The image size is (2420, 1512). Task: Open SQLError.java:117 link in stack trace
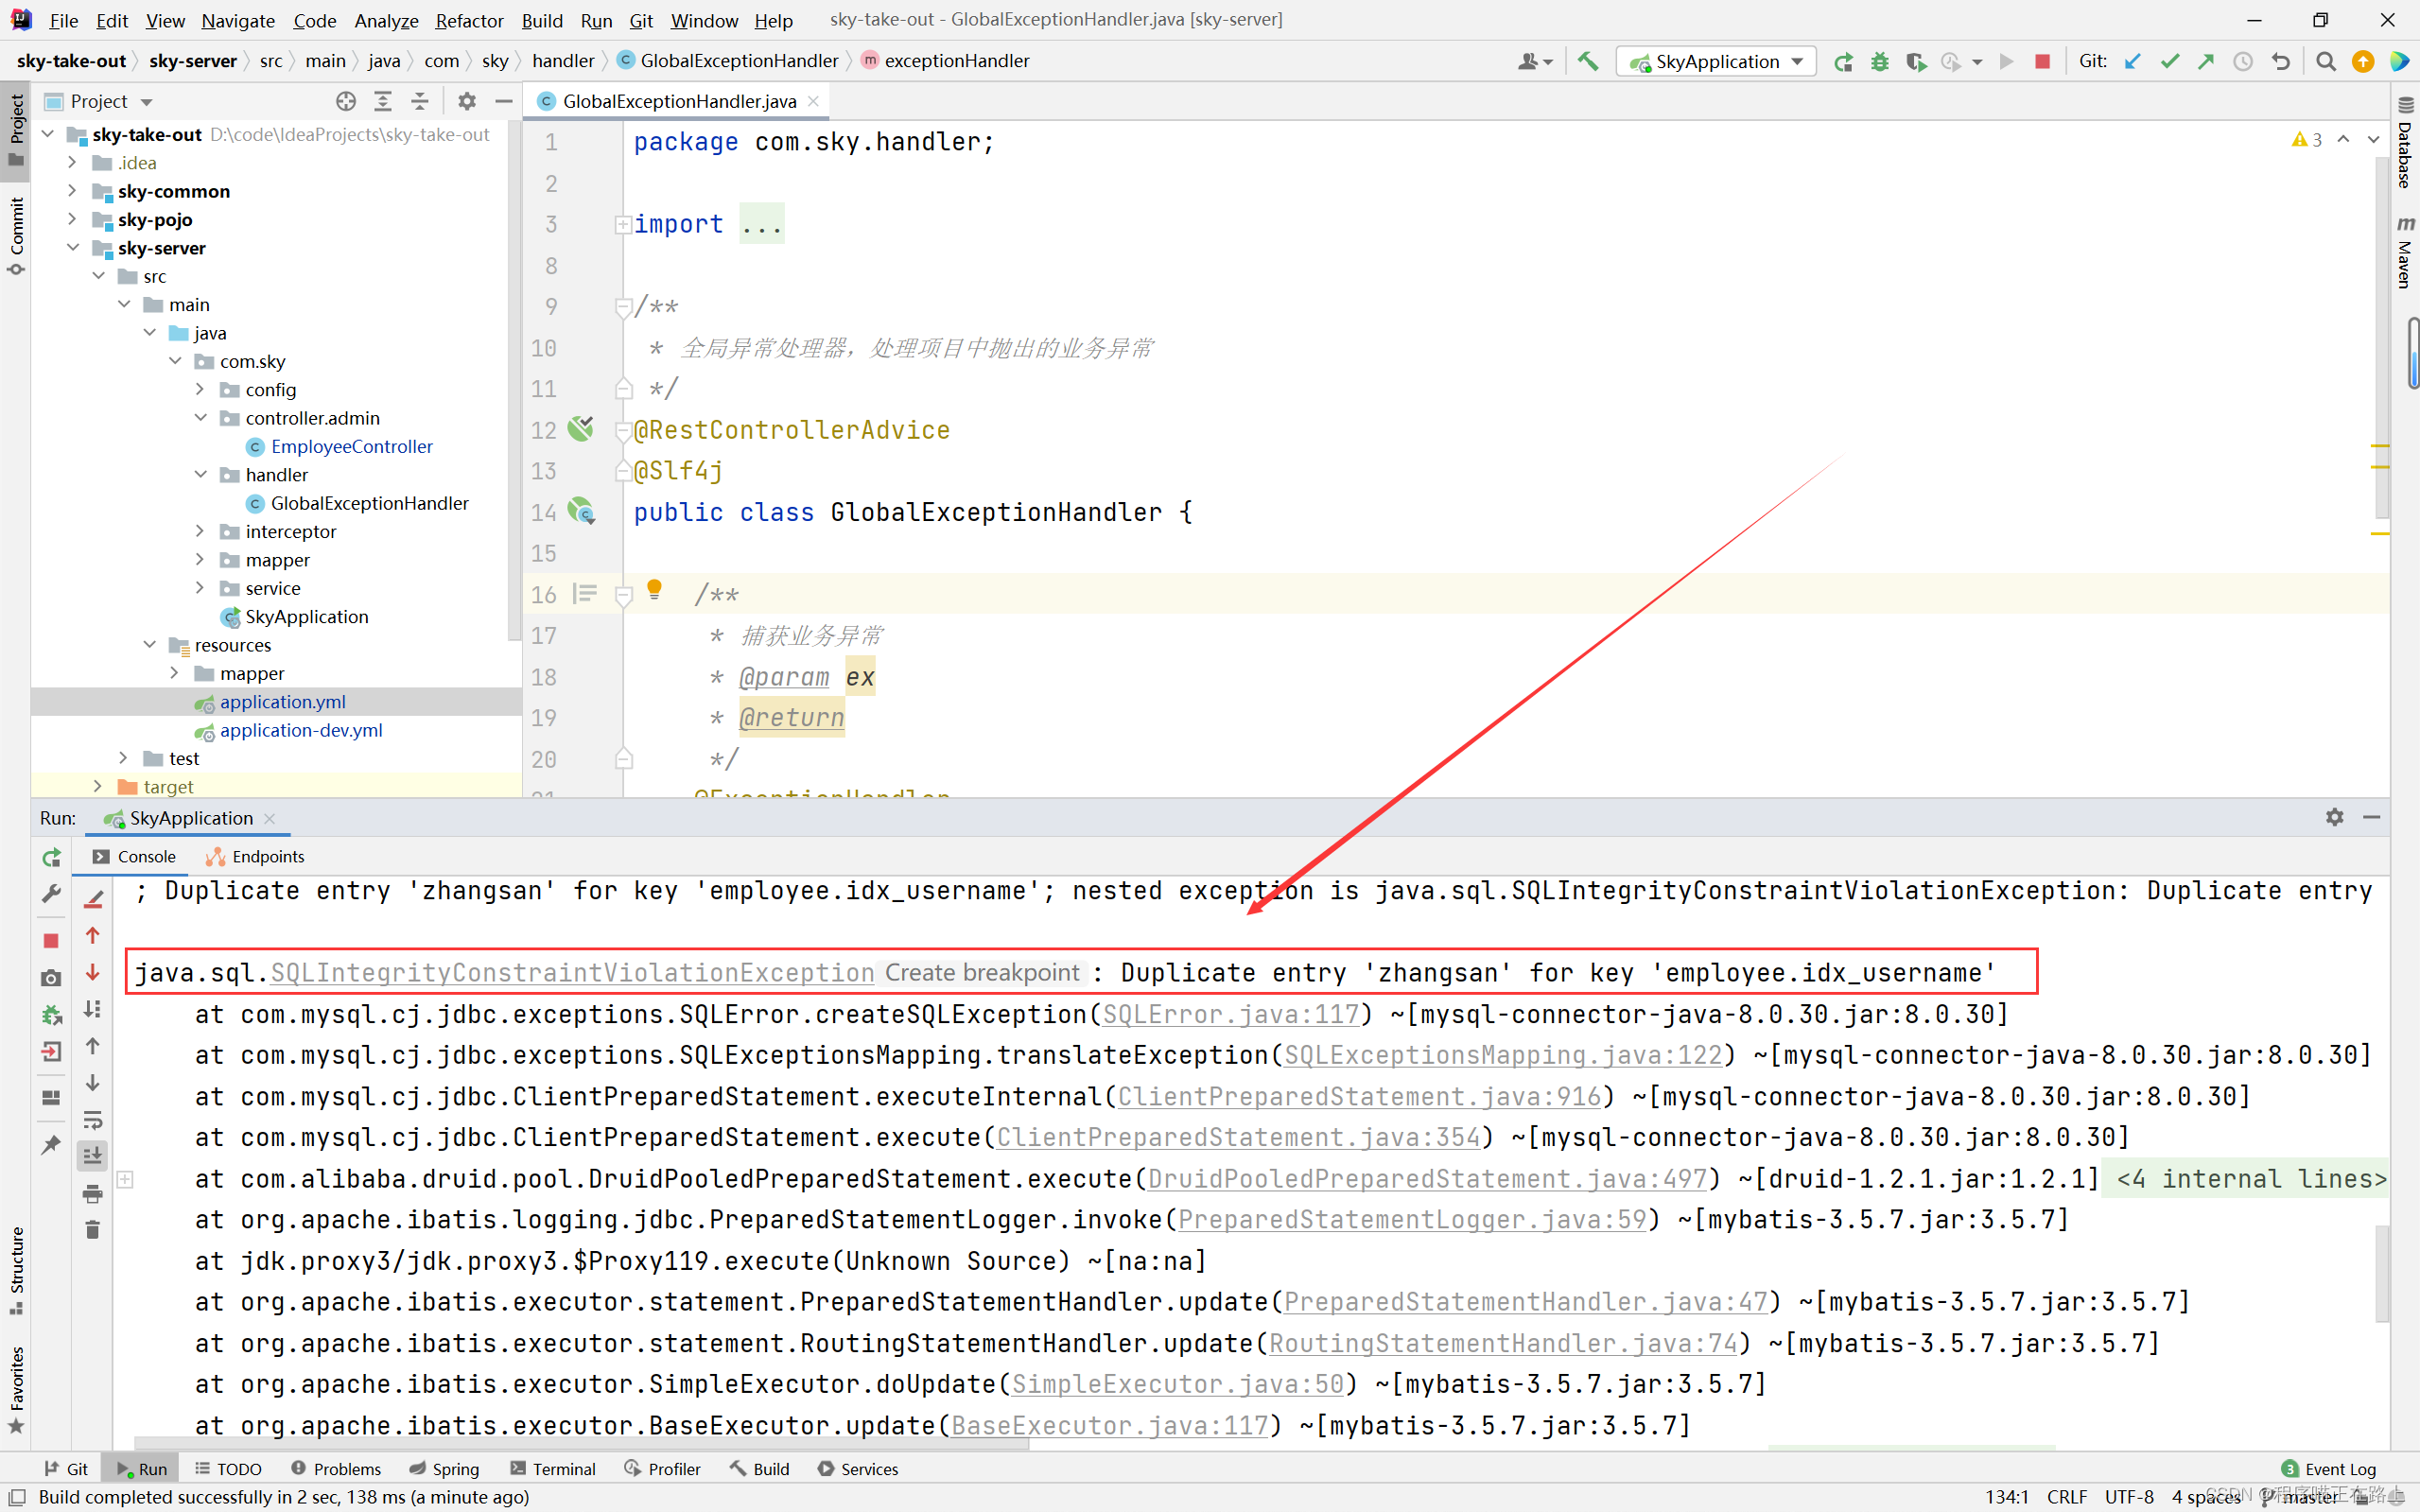(1230, 1014)
